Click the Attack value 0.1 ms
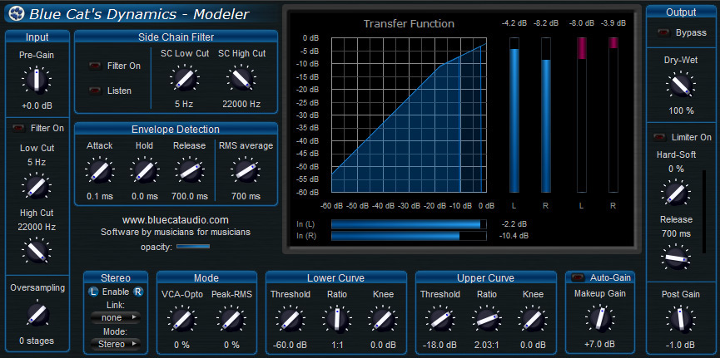Image resolution: width=720 pixels, height=358 pixels. pos(100,196)
